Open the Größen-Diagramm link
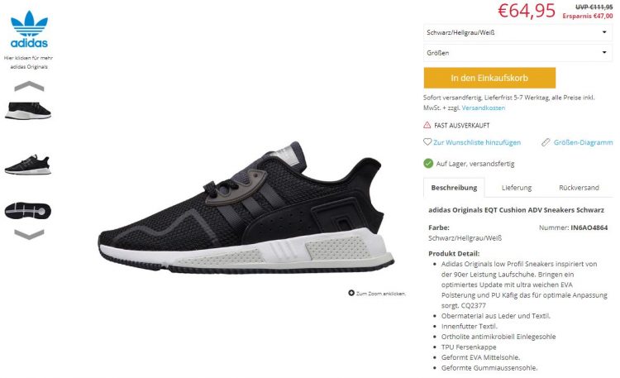This screenshot has height=378, width=620. click(584, 142)
